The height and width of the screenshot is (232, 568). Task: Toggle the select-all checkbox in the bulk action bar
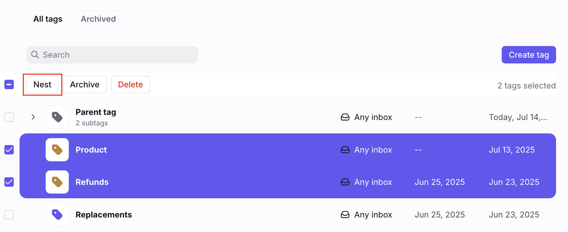pyautogui.click(x=9, y=84)
